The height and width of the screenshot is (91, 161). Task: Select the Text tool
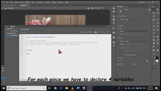(x=158, y=20)
